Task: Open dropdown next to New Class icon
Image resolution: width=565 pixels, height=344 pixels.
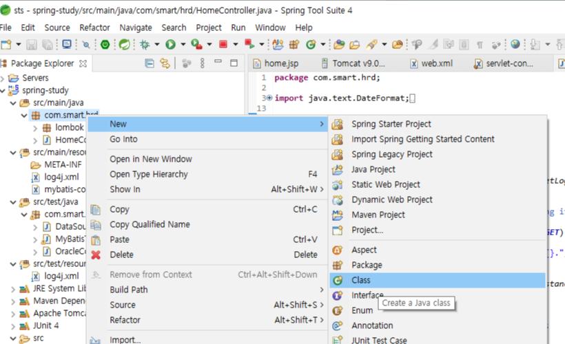Action: coord(323,45)
